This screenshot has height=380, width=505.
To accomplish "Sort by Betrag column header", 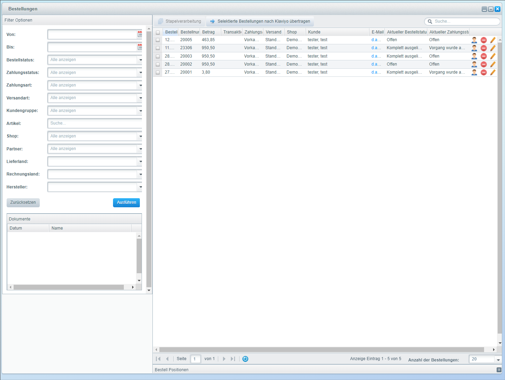I will point(210,32).
